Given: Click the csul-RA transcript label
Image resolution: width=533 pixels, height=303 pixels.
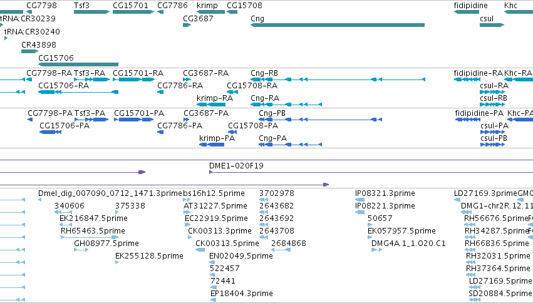Looking at the screenshot, I should point(494,86).
